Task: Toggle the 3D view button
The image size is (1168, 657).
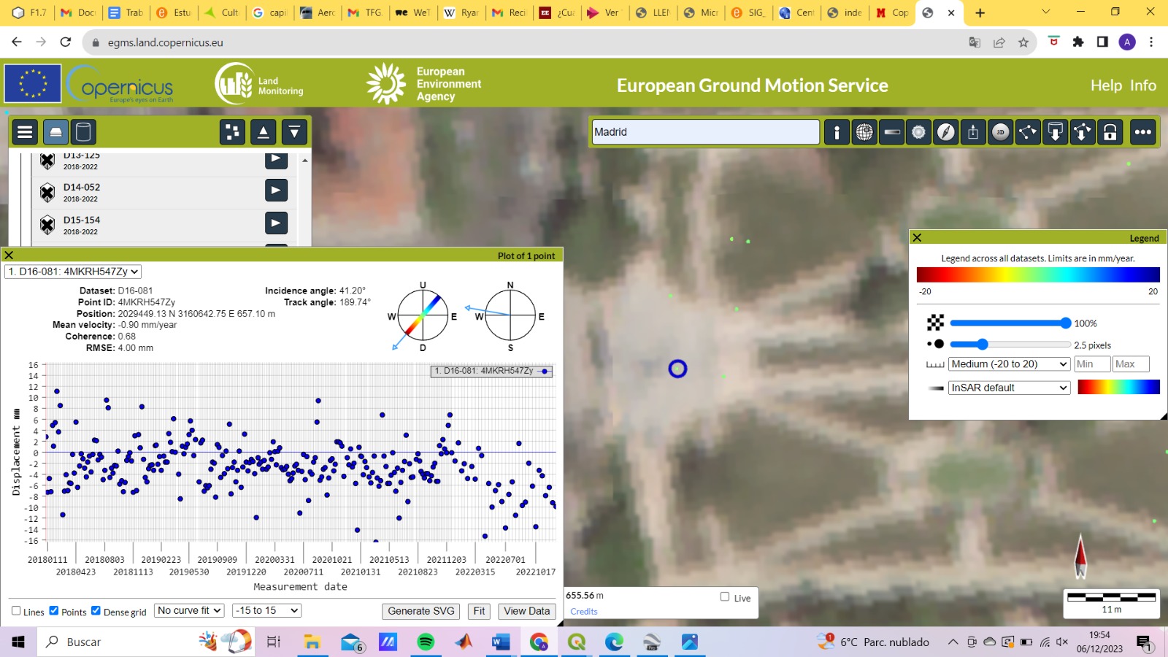Action: tap(1001, 132)
